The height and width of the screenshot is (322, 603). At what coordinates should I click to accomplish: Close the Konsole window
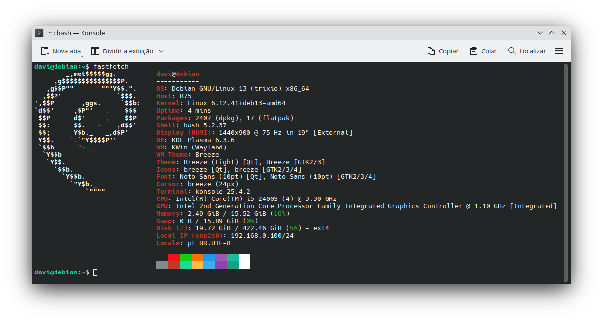(564, 33)
